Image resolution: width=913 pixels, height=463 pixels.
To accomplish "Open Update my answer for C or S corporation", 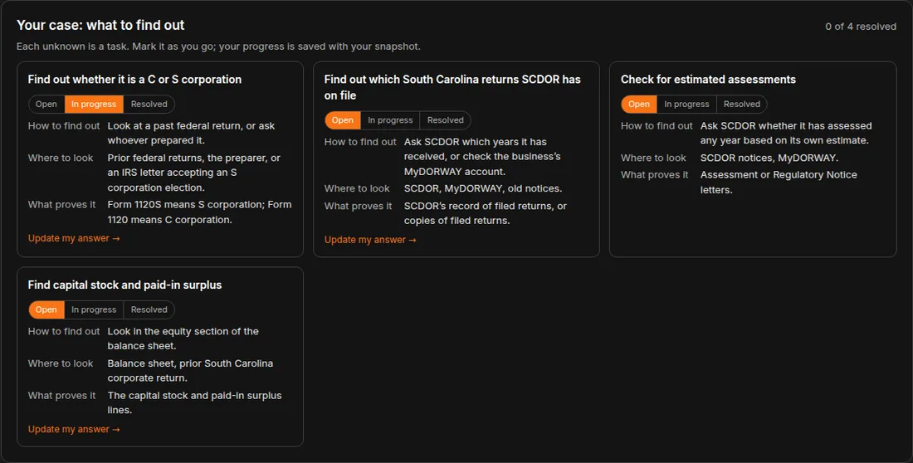I will [74, 238].
